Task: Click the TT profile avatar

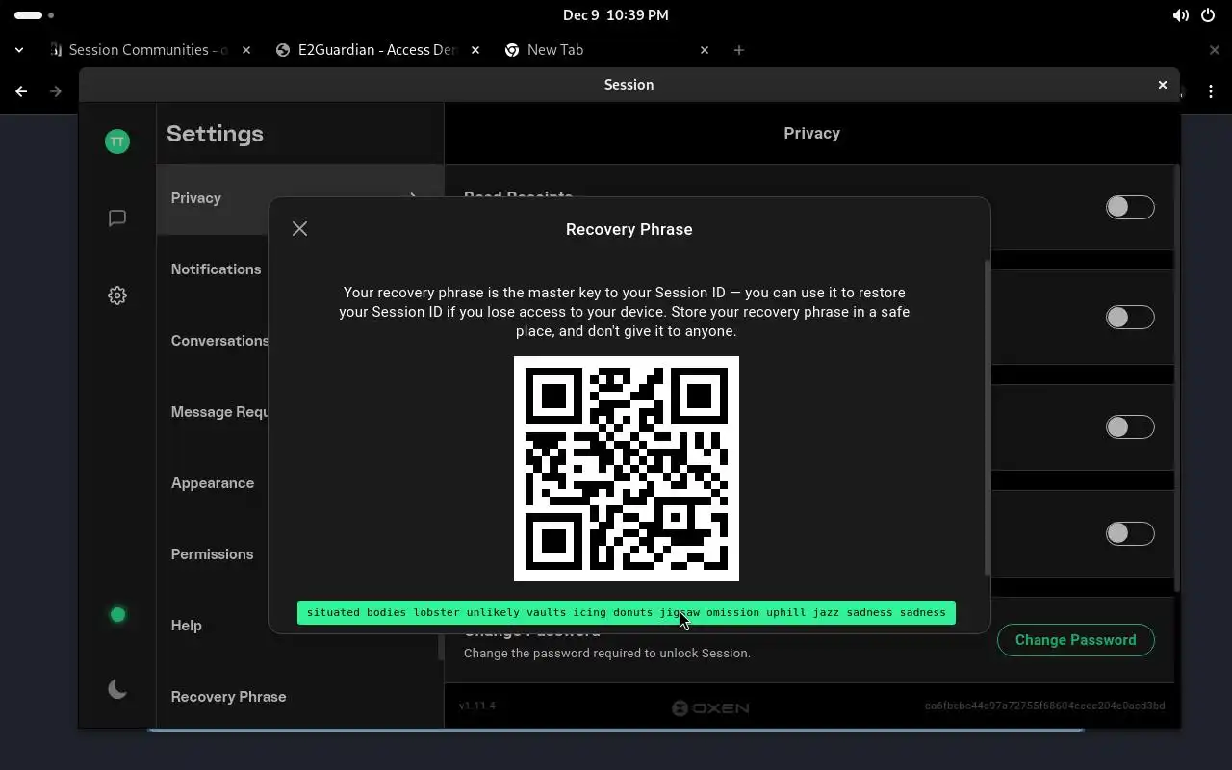Action: [117, 141]
